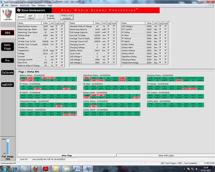The width and height of the screenshot is (215, 172).
Task: Click Value column header in third table
Action: [149, 23]
